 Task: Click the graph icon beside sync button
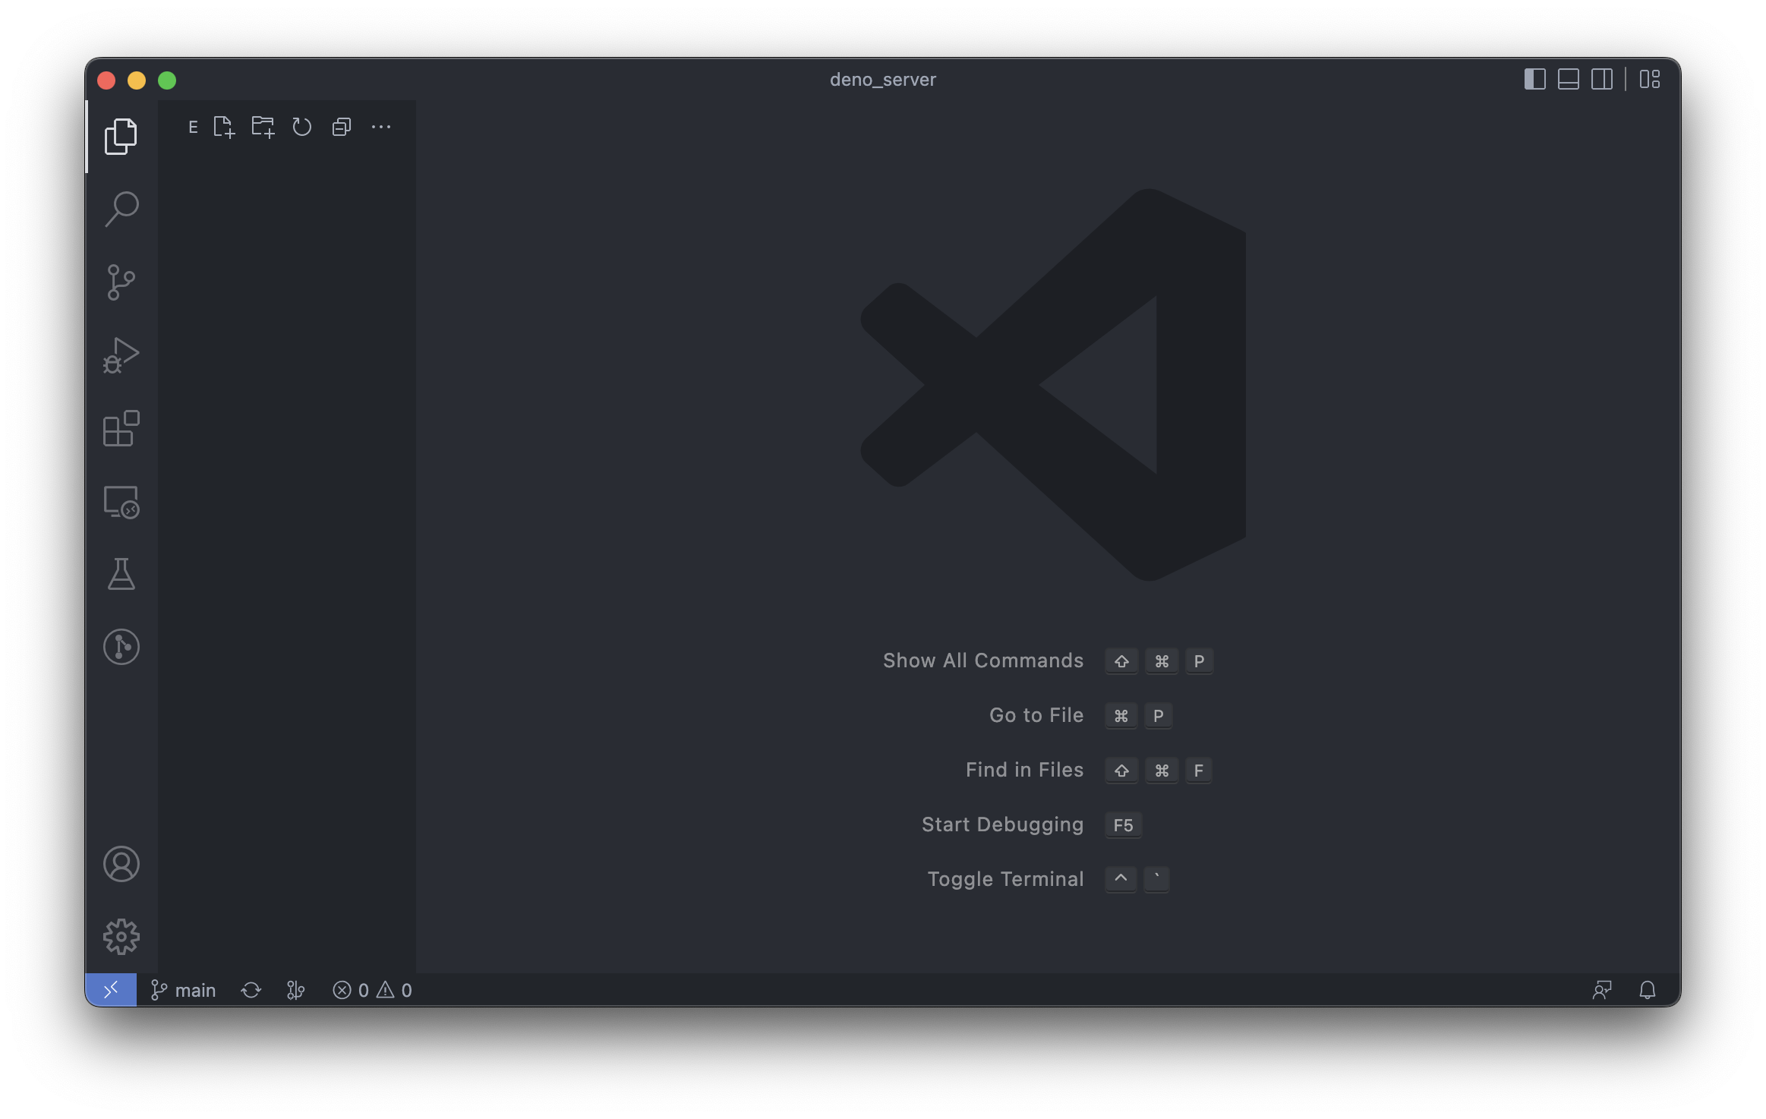tap(295, 990)
